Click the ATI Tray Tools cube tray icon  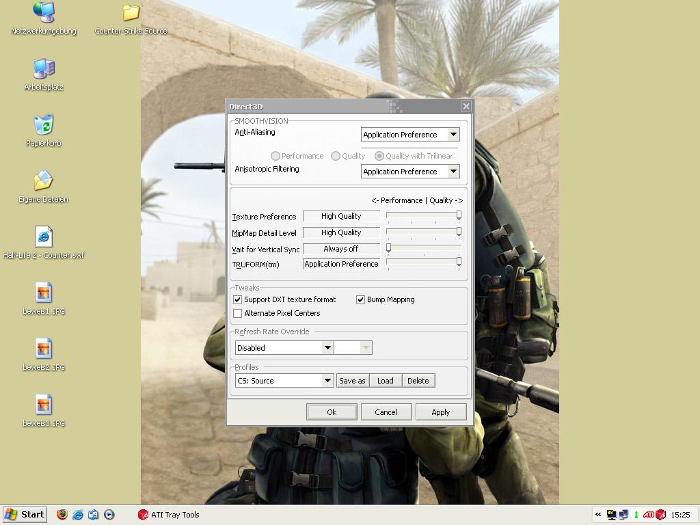[x=661, y=515]
